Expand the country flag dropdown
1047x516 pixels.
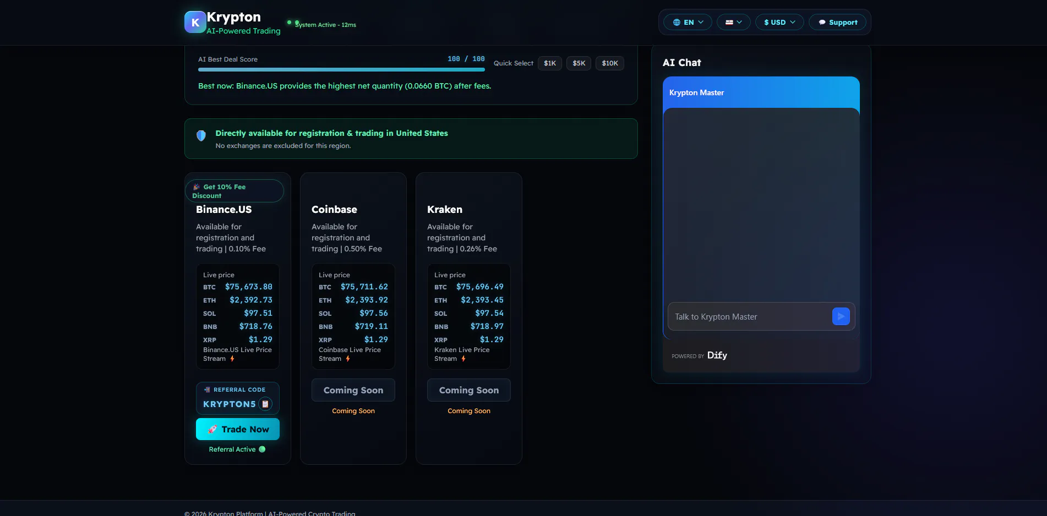pyautogui.click(x=734, y=23)
